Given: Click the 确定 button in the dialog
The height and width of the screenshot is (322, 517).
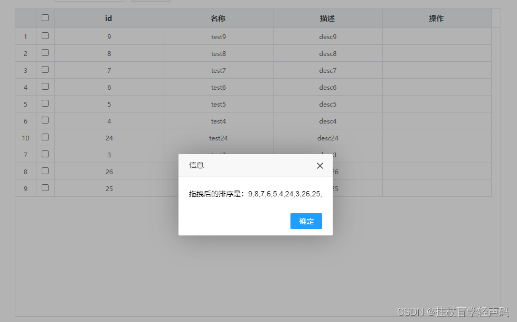Looking at the screenshot, I should tap(306, 221).
